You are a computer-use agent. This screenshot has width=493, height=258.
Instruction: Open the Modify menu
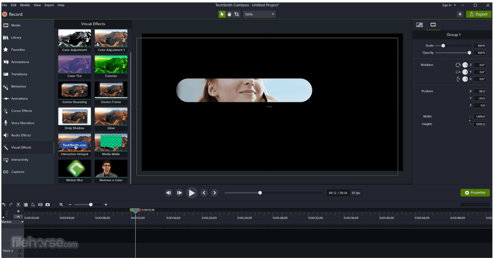pos(25,5)
